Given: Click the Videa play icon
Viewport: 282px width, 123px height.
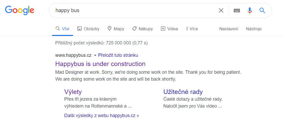Looking at the screenshot, I should click(x=163, y=28).
